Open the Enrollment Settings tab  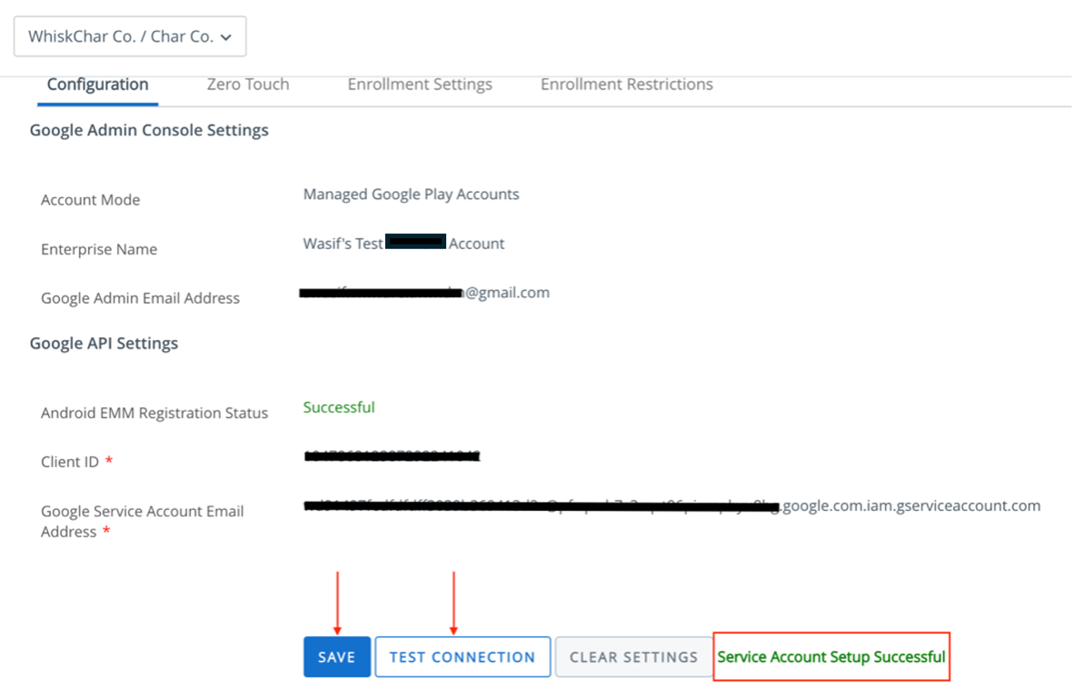pos(419,84)
